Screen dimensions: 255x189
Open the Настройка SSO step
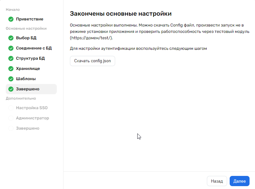(x=32, y=108)
